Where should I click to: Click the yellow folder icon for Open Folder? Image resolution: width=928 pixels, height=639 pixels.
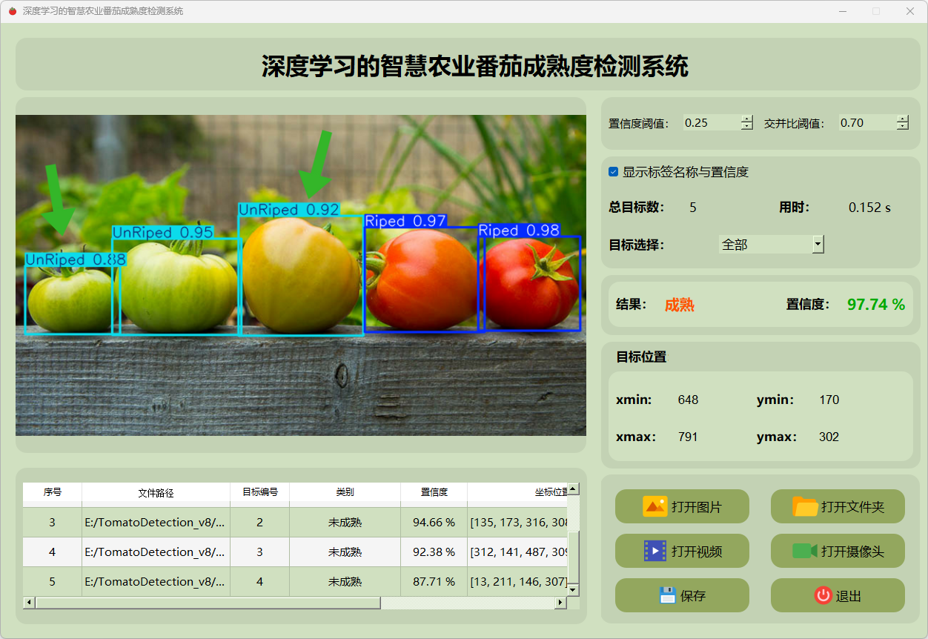pyautogui.click(x=805, y=507)
